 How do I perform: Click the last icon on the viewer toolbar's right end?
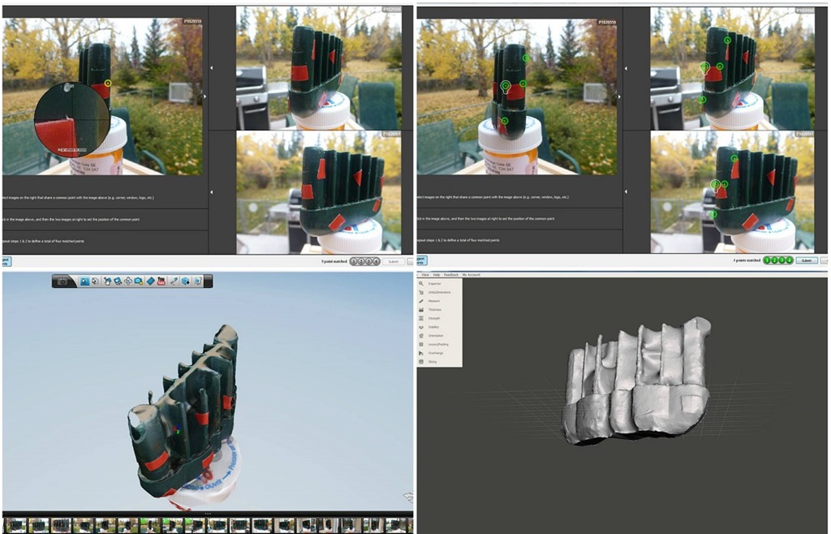197,281
